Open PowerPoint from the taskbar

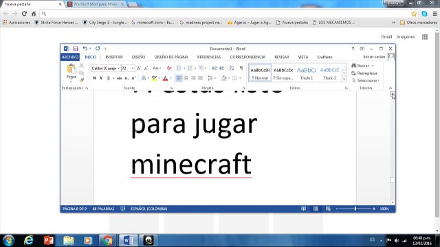49,240
